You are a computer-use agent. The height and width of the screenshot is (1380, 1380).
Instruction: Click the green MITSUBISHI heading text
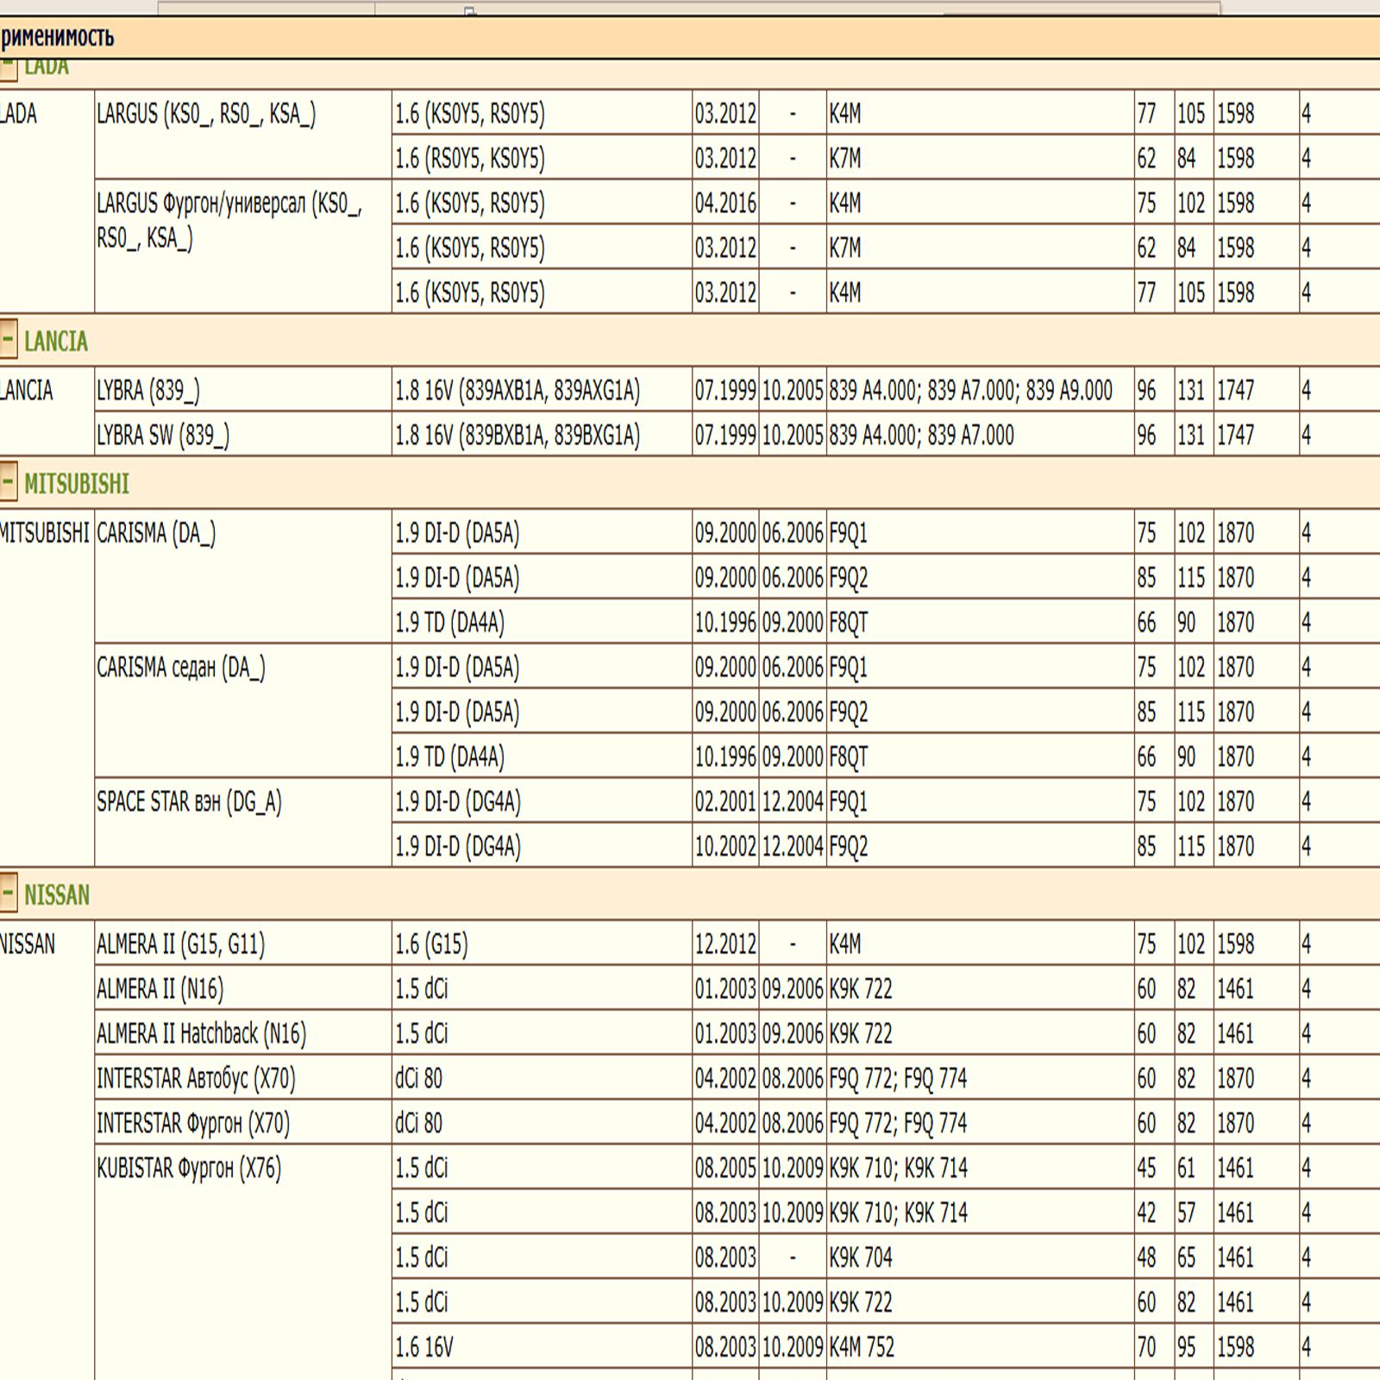77,484
